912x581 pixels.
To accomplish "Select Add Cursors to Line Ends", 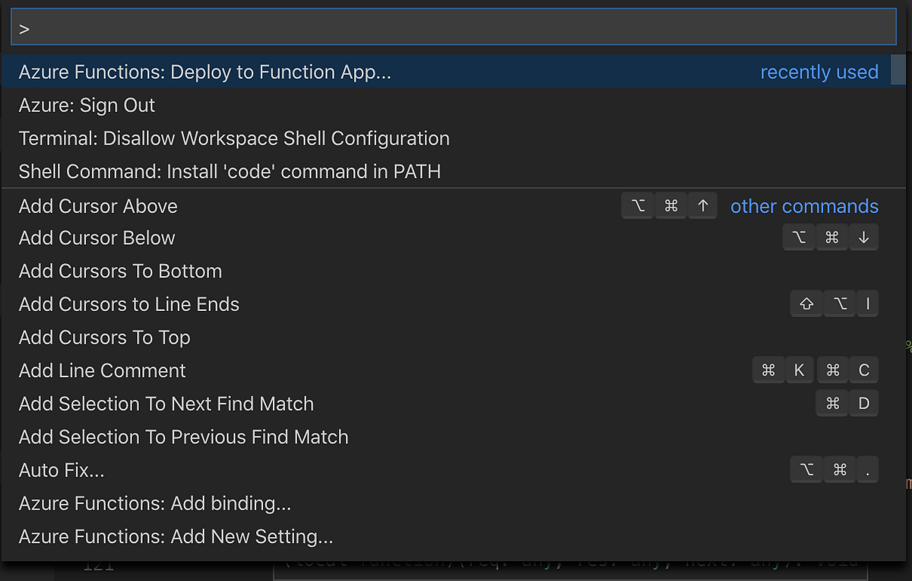I will pos(129,304).
